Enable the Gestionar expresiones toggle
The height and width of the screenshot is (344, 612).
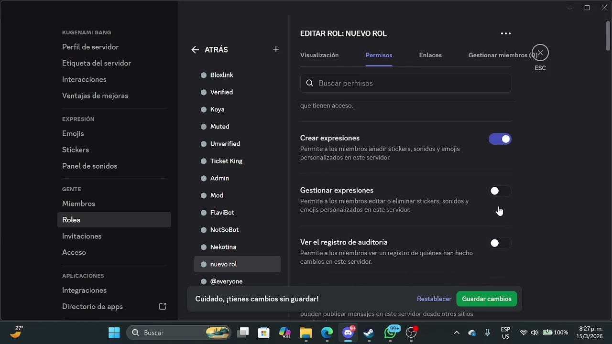500,191
